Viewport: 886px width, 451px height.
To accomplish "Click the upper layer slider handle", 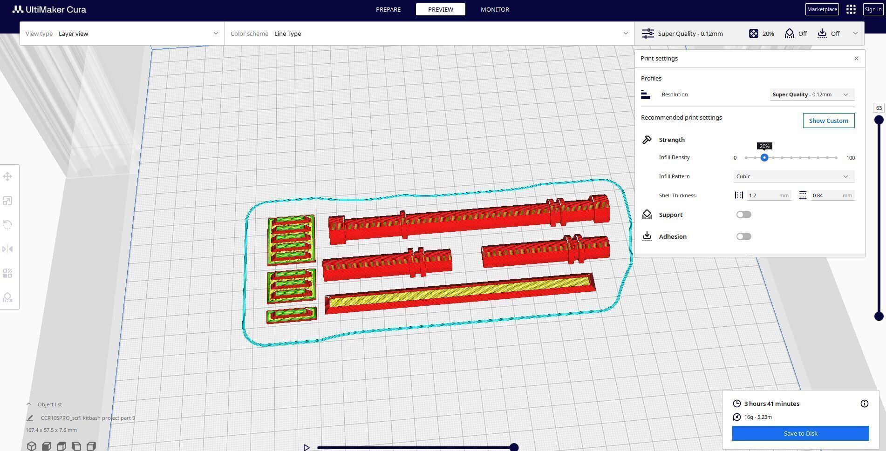I will point(879,120).
